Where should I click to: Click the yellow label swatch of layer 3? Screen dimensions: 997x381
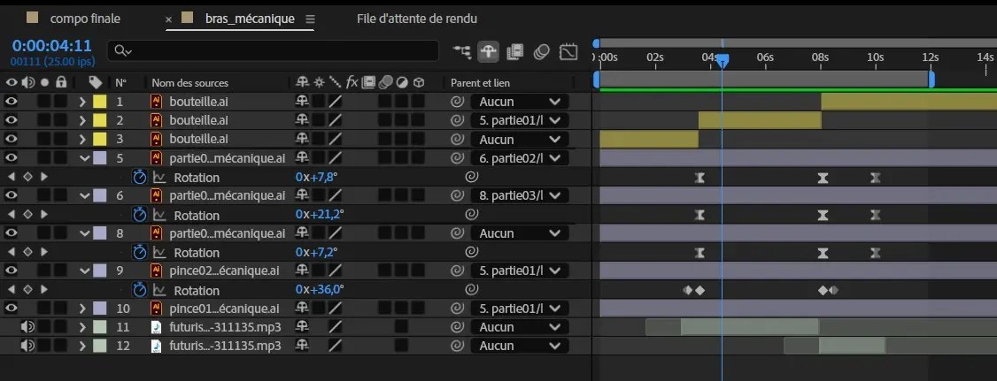100,139
